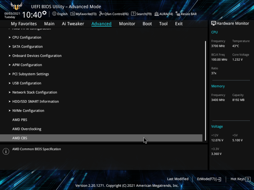The image size is (254, 190).
Task: Switch to My Favorites tab
Action: (x=24, y=24)
